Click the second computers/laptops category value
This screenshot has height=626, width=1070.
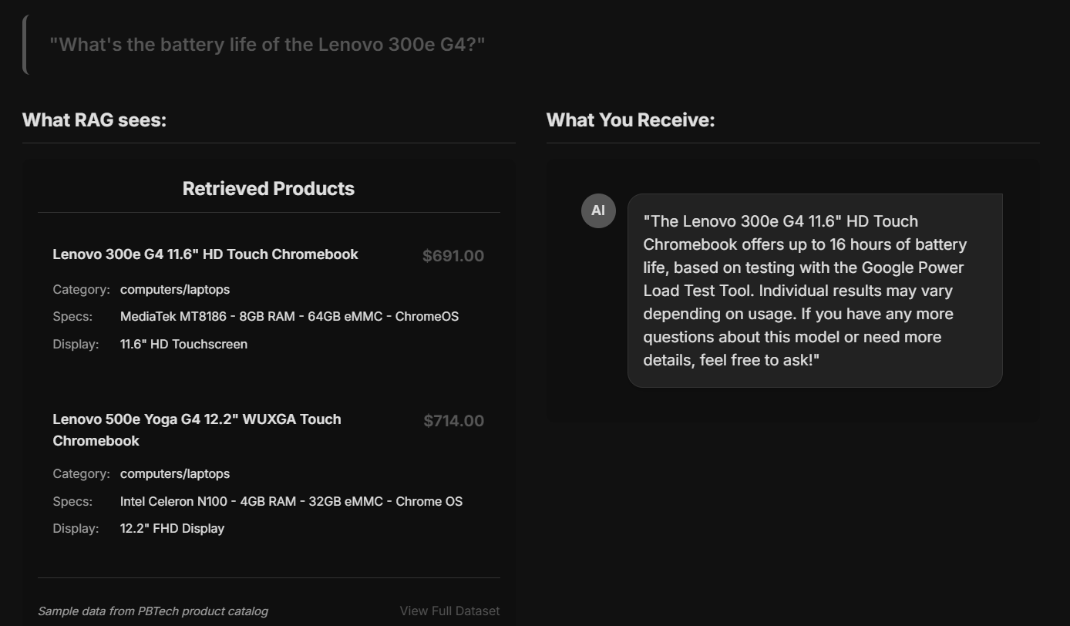click(x=175, y=474)
